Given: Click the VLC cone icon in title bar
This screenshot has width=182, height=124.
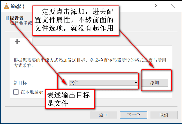Looking at the screenshot, I should [x=6, y=6].
